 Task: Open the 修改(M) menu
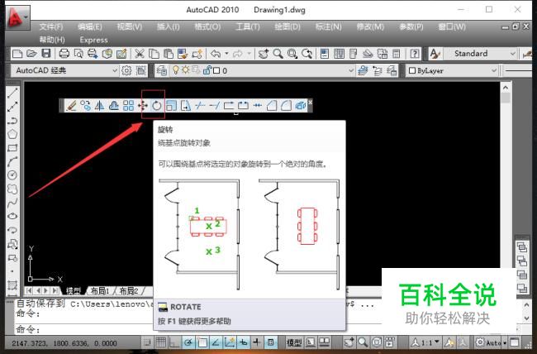370,26
